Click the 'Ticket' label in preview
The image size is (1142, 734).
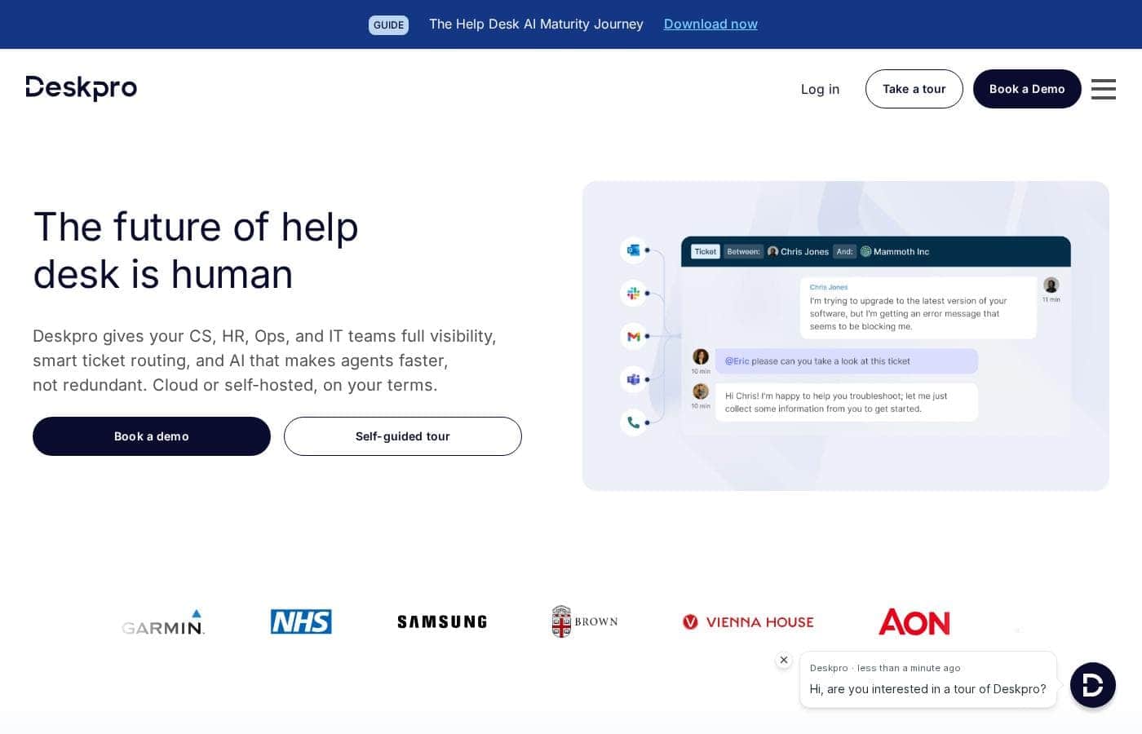coord(706,251)
